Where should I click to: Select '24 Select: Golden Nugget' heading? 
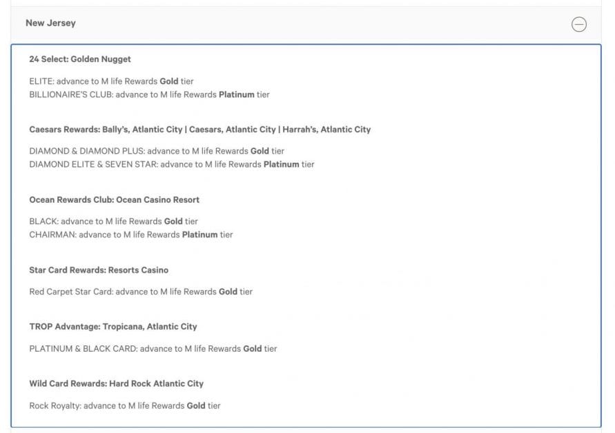coord(80,59)
